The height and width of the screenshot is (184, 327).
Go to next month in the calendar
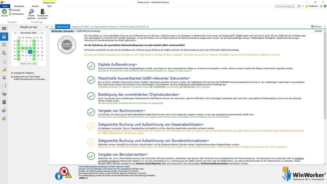pos(42,33)
